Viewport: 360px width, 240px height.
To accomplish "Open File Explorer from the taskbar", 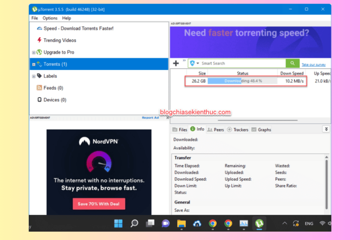I will click(x=182, y=223).
